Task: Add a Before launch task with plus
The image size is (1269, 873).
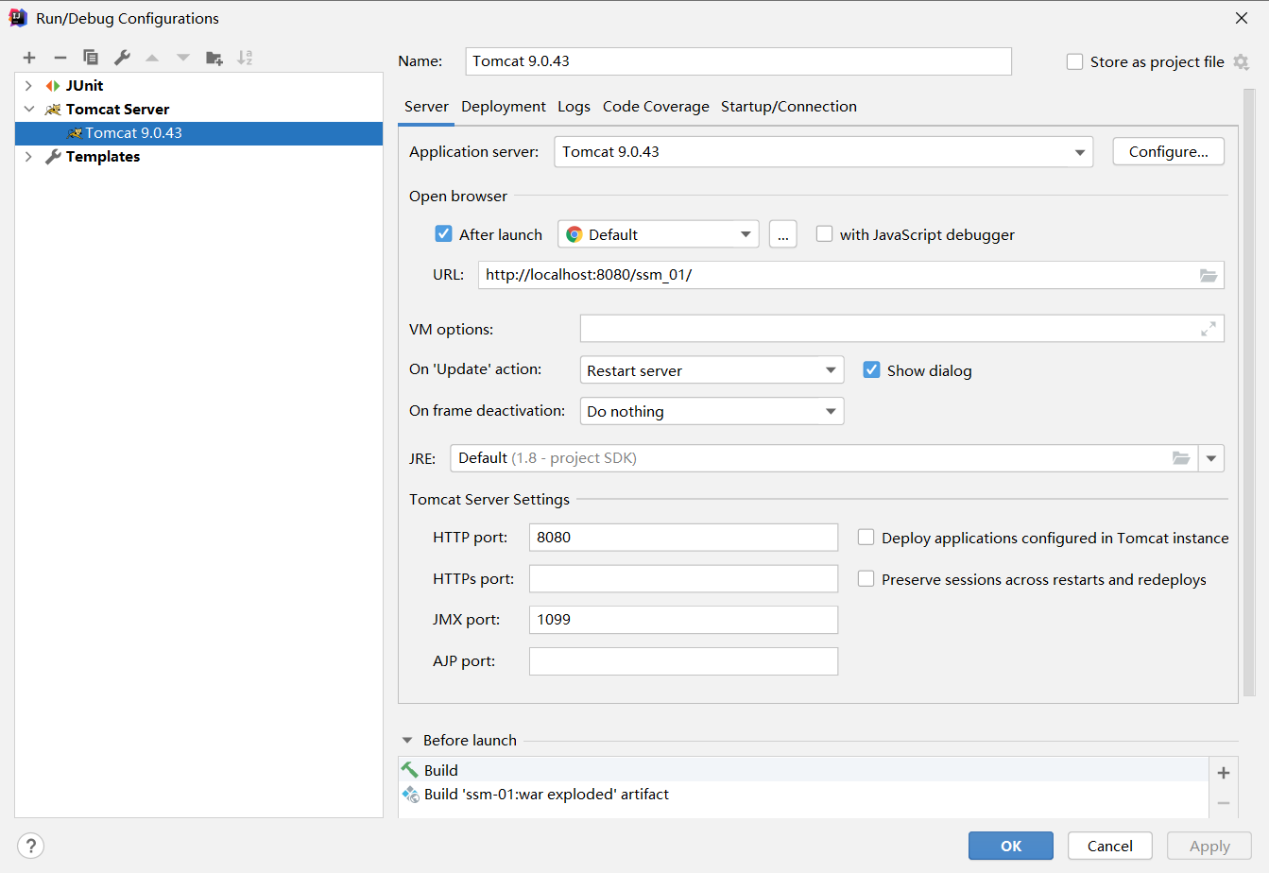Action: point(1224,773)
